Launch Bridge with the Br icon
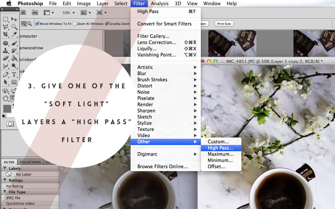 coord(23,13)
